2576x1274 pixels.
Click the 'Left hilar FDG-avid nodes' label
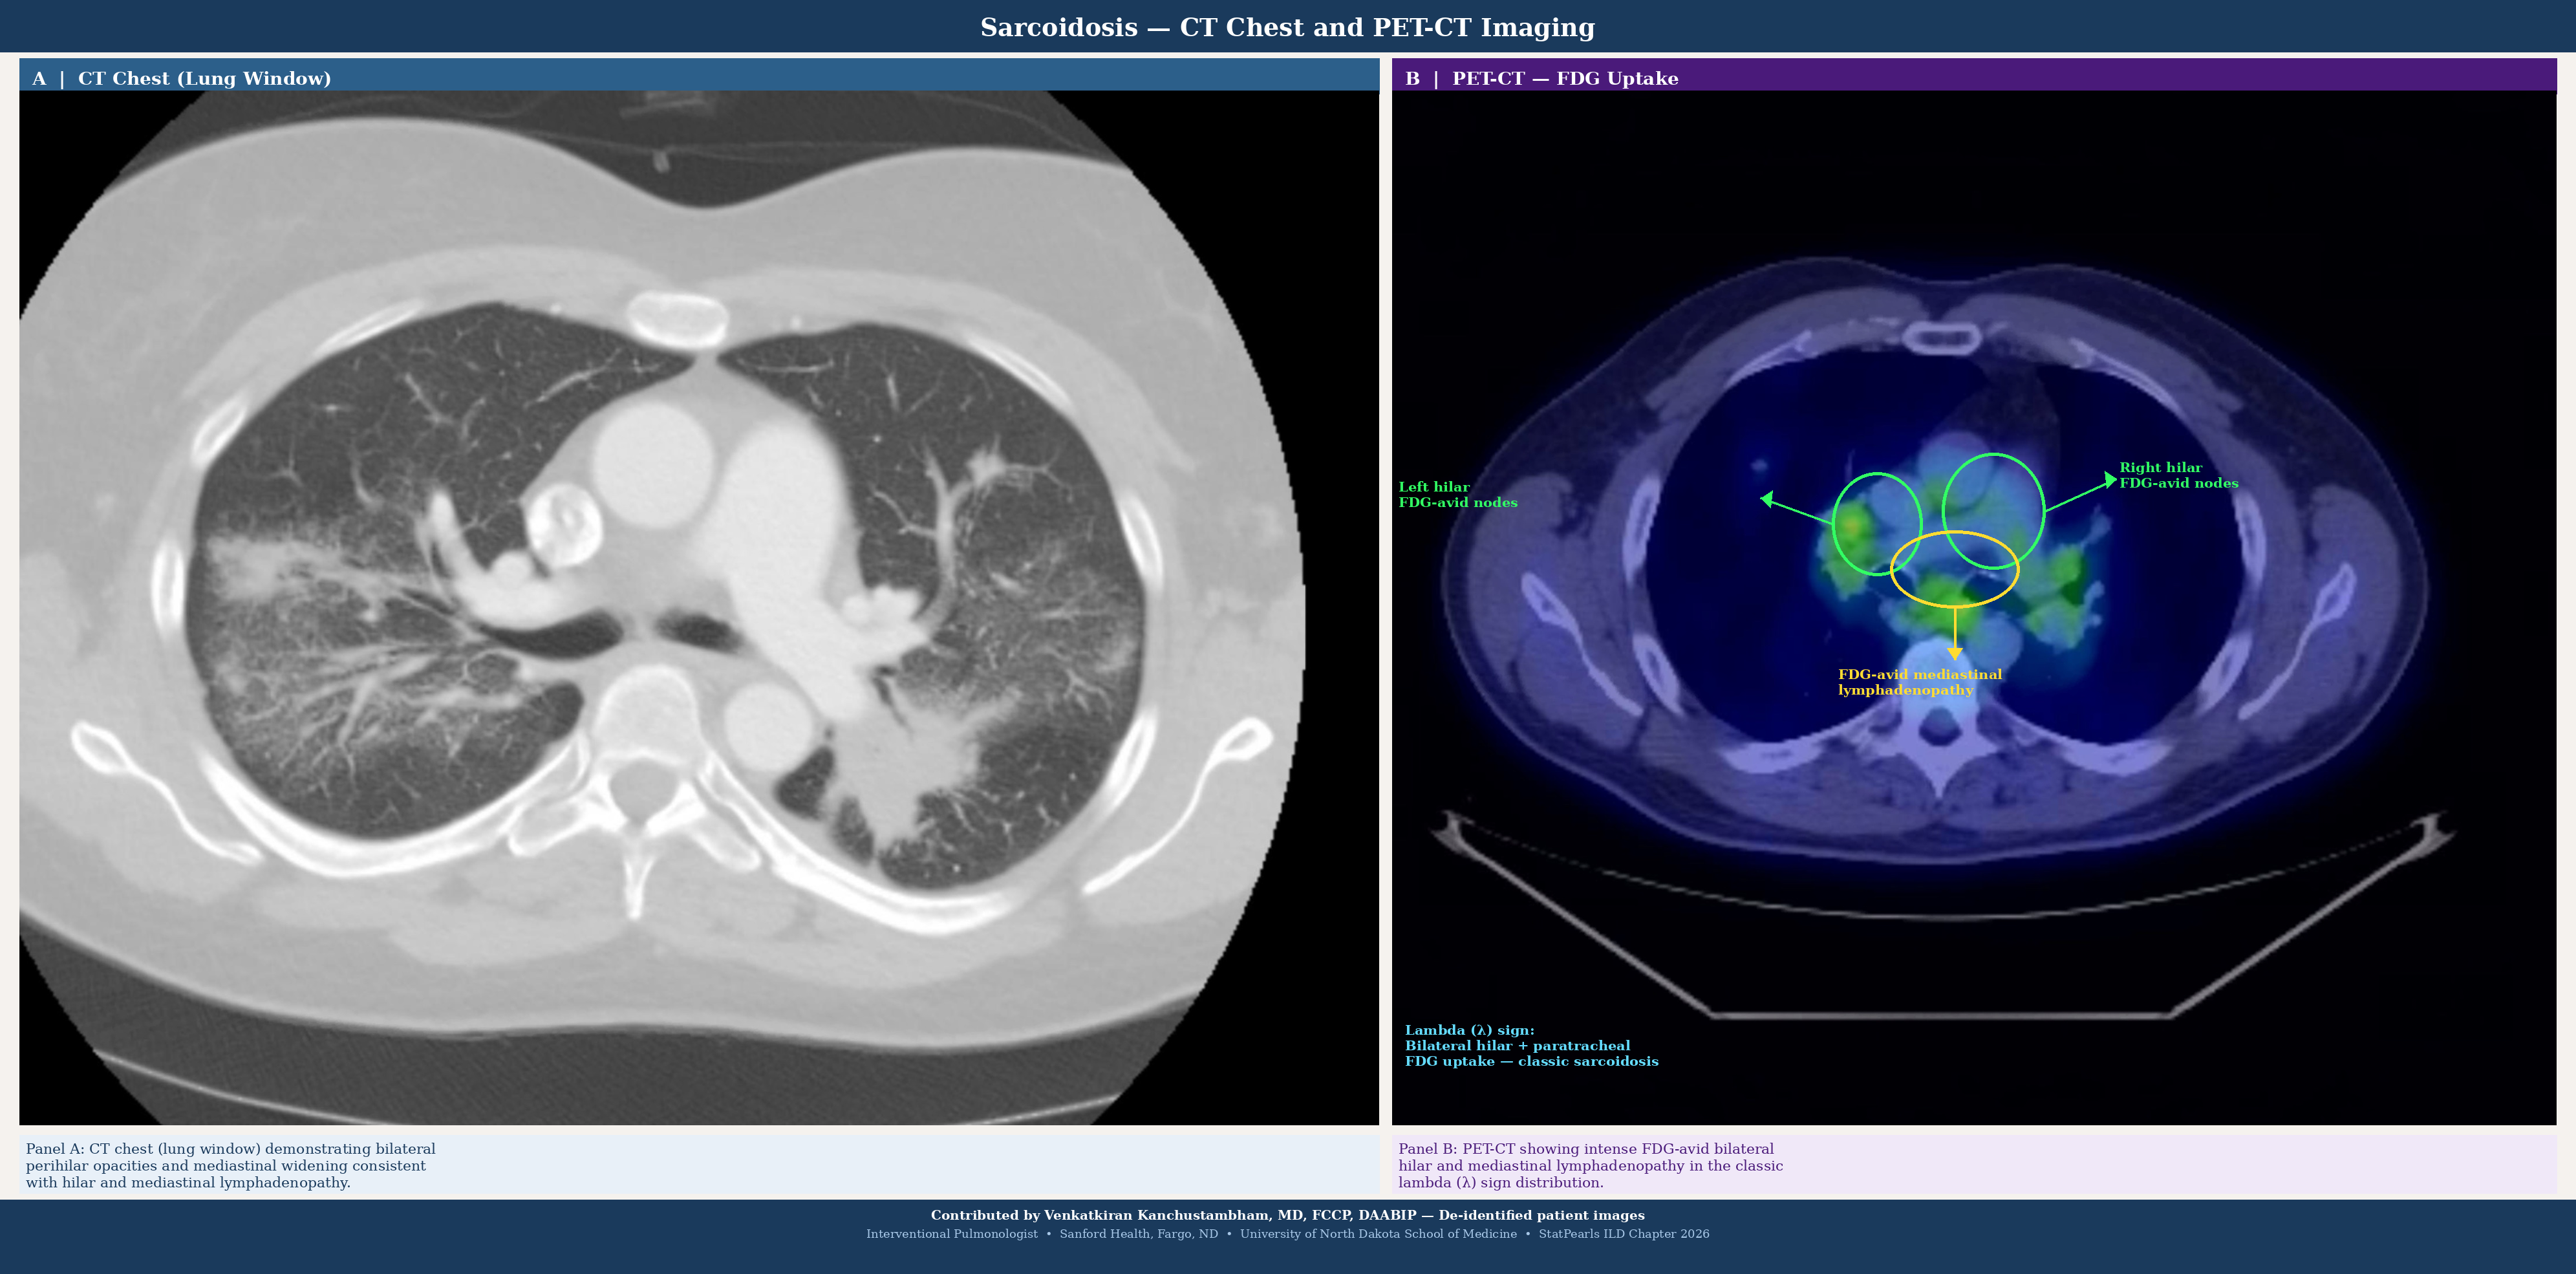tap(1458, 495)
